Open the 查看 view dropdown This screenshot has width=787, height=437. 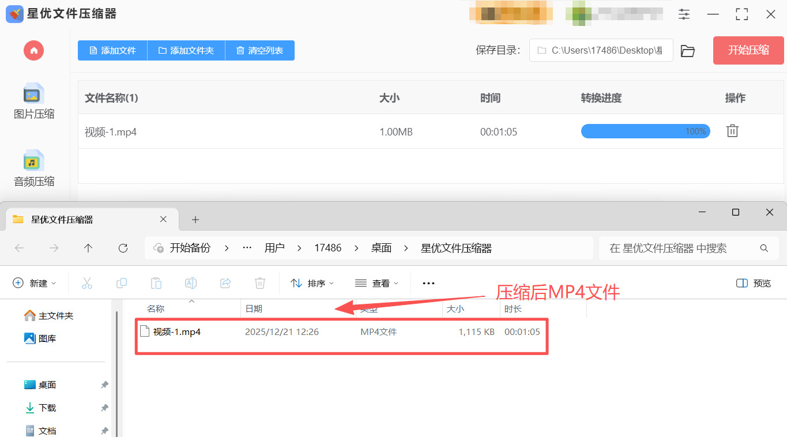tap(376, 283)
